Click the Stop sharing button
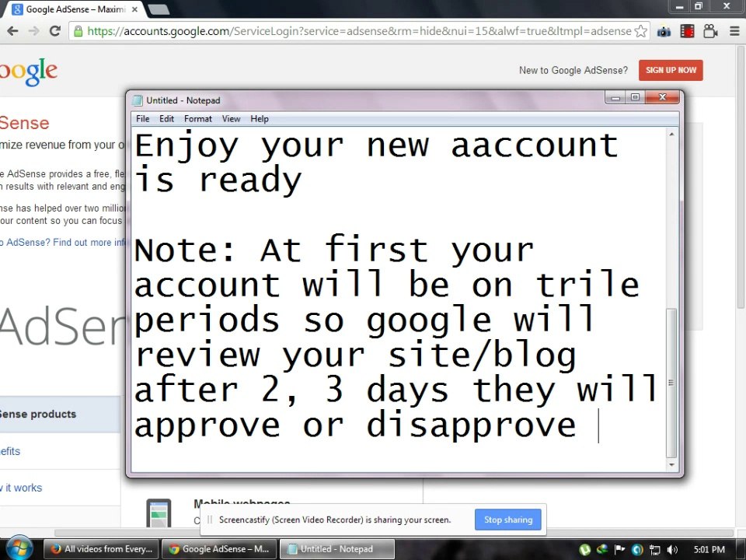The height and width of the screenshot is (560, 746). pos(508,520)
